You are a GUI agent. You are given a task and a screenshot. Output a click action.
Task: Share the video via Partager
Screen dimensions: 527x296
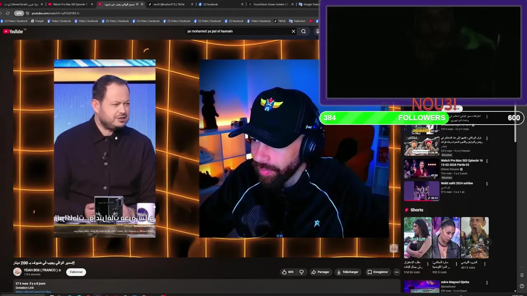pyautogui.click(x=320, y=272)
